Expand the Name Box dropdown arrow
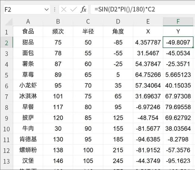 pos(47,9)
